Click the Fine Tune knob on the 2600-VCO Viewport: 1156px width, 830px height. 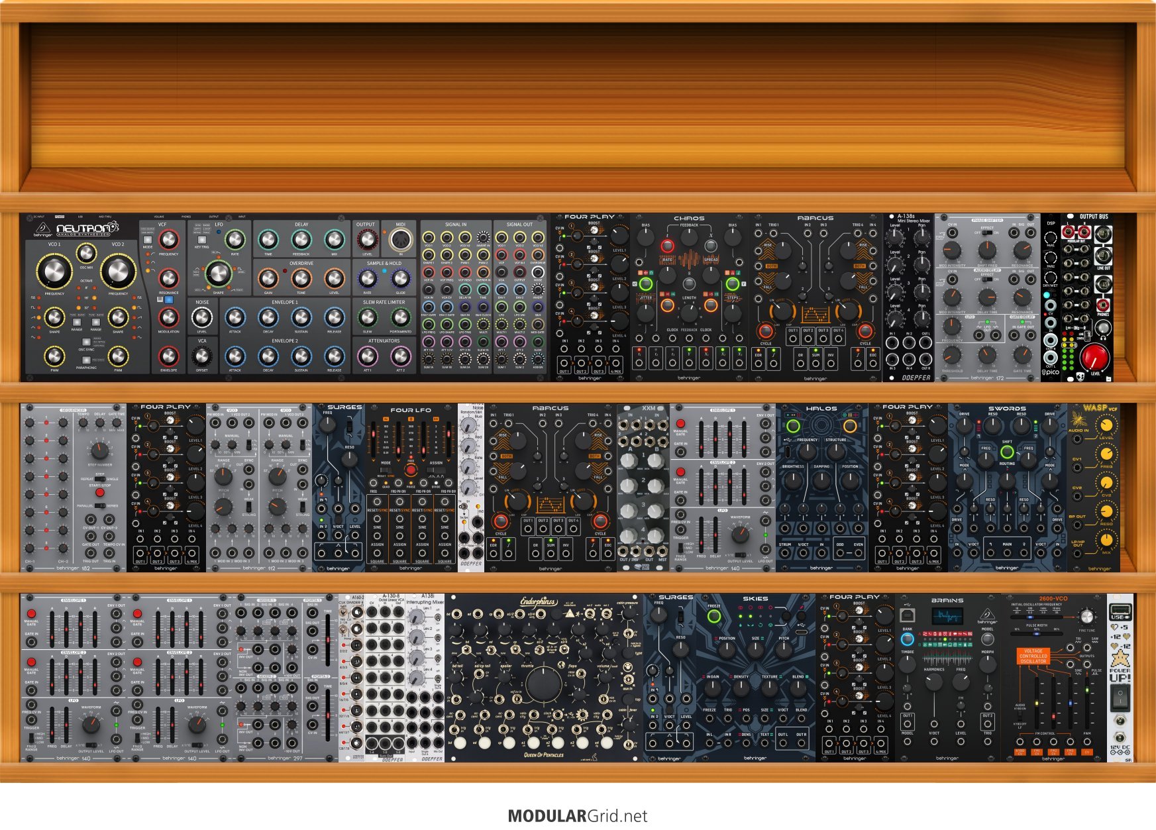[1086, 617]
